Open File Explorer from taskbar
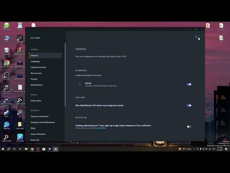Viewport: 230px width, 173px height. (x=26, y=149)
